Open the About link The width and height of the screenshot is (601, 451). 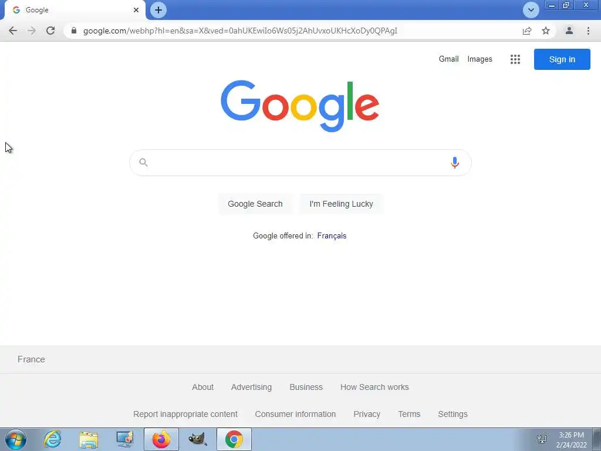tap(202, 387)
